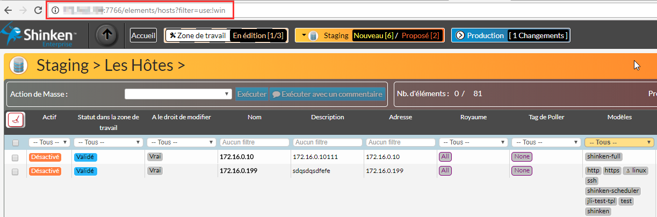
Task: Click the broom clear-filters icon
Action: [x=16, y=120]
